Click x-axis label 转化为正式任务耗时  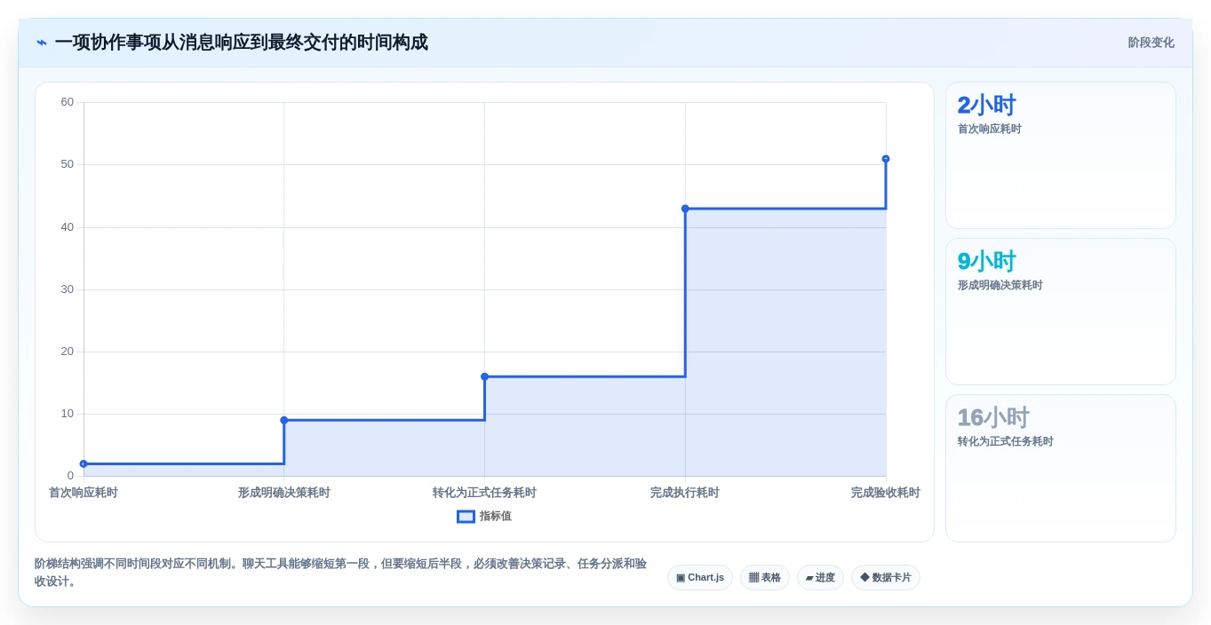(484, 493)
